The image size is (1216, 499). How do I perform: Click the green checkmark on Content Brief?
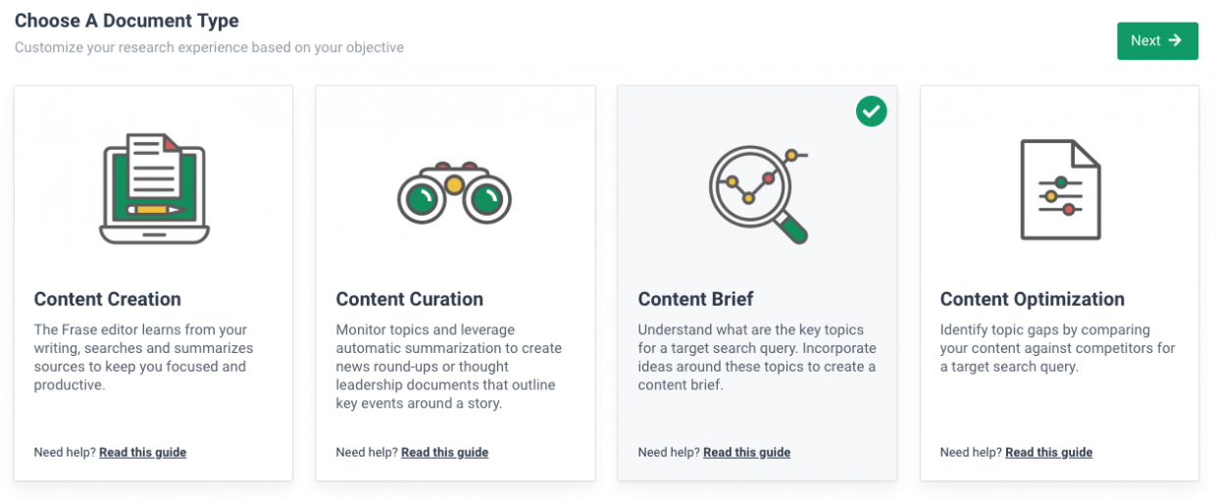click(x=871, y=111)
